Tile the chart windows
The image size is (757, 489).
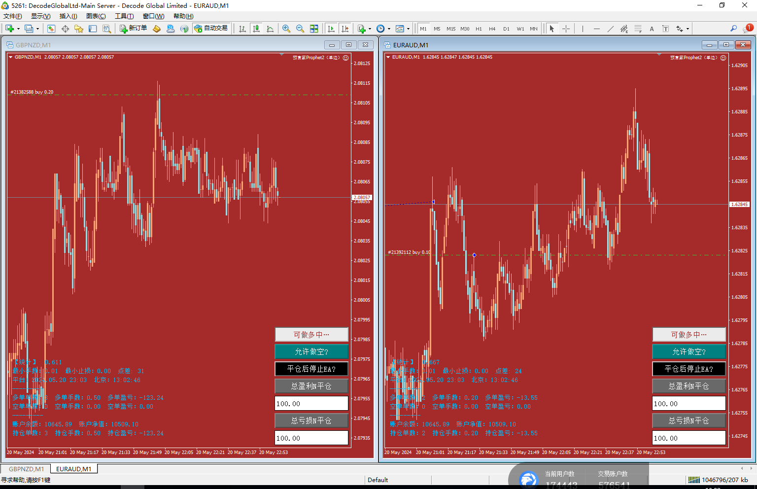point(314,29)
